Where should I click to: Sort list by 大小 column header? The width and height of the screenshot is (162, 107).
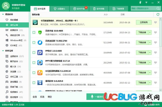(105, 14)
